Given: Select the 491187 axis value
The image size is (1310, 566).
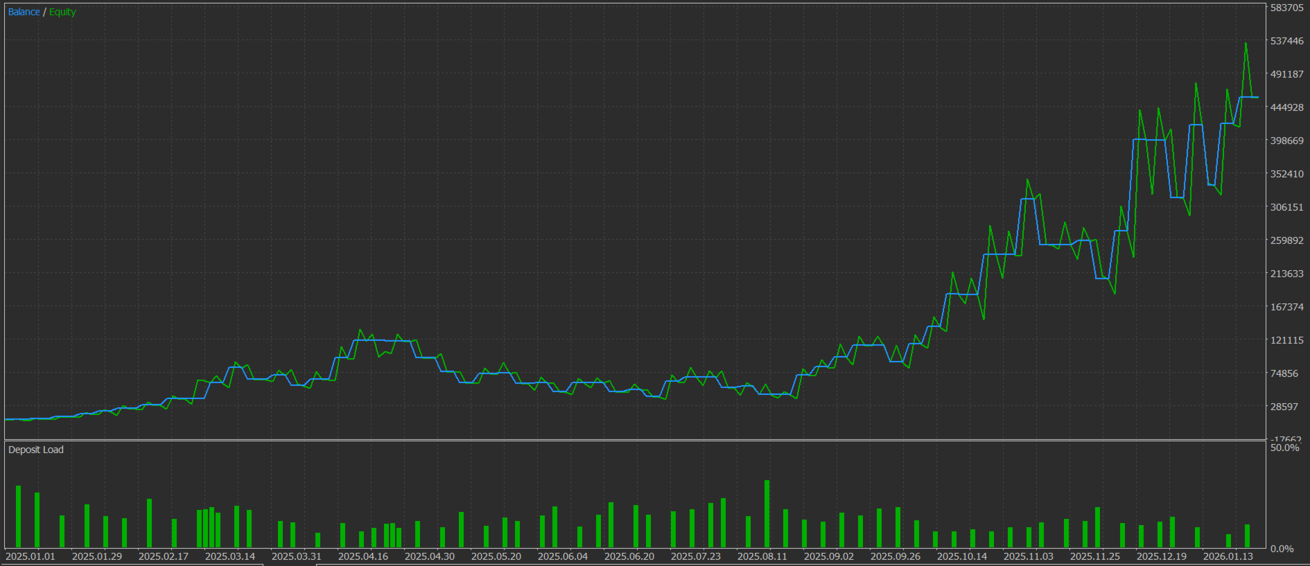Looking at the screenshot, I should tap(1286, 74).
